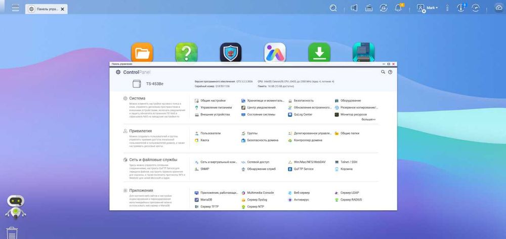Viewport: 506px width, 239px height.
Task: Open background tasks icon in top bar
Action: click(x=369, y=8)
